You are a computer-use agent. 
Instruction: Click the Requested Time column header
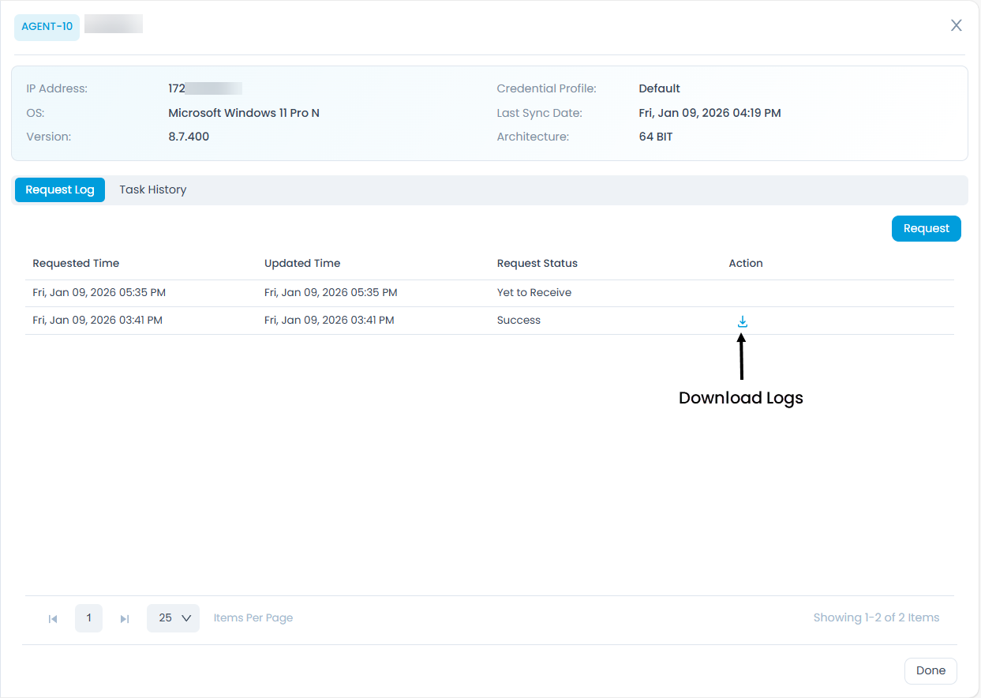[x=76, y=263]
